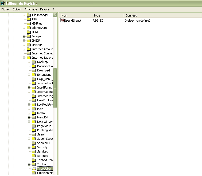Sort by the Données column header
Viewport: 202px width, 176px height.
(162, 15)
